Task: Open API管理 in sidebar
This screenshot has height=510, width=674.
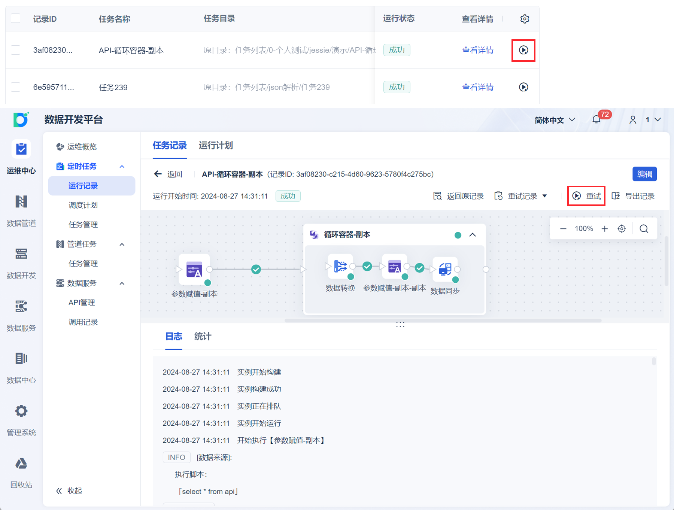Action: [x=82, y=303]
